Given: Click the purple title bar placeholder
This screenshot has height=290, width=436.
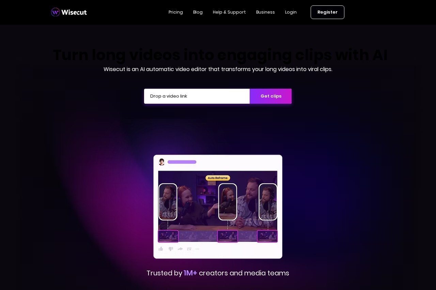Looking at the screenshot, I should 182,162.
